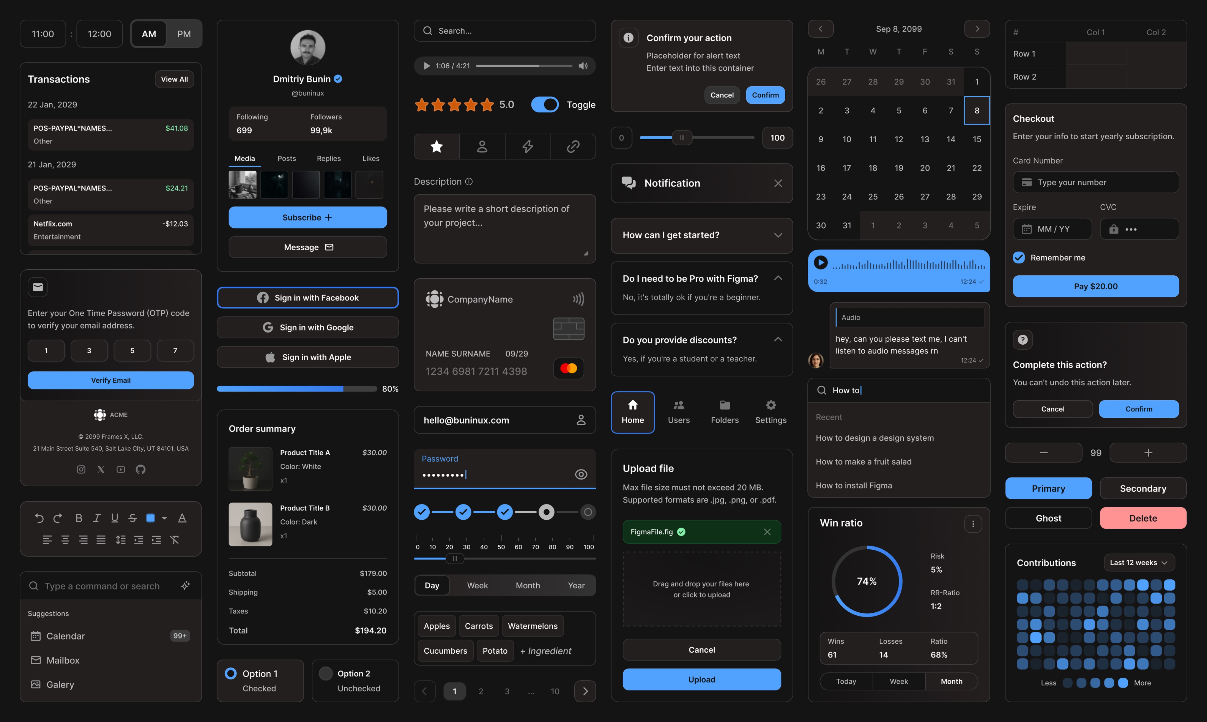Toggle bold formatting in the editor toolbar
Viewport: 1207px width, 722px height.
pyautogui.click(x=79, y=518)
